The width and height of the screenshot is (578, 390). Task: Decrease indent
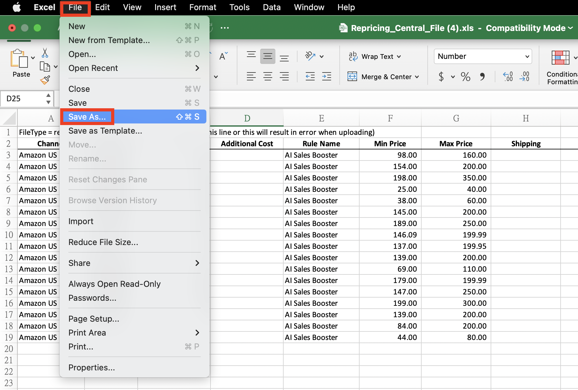click(x=310, y=77)
